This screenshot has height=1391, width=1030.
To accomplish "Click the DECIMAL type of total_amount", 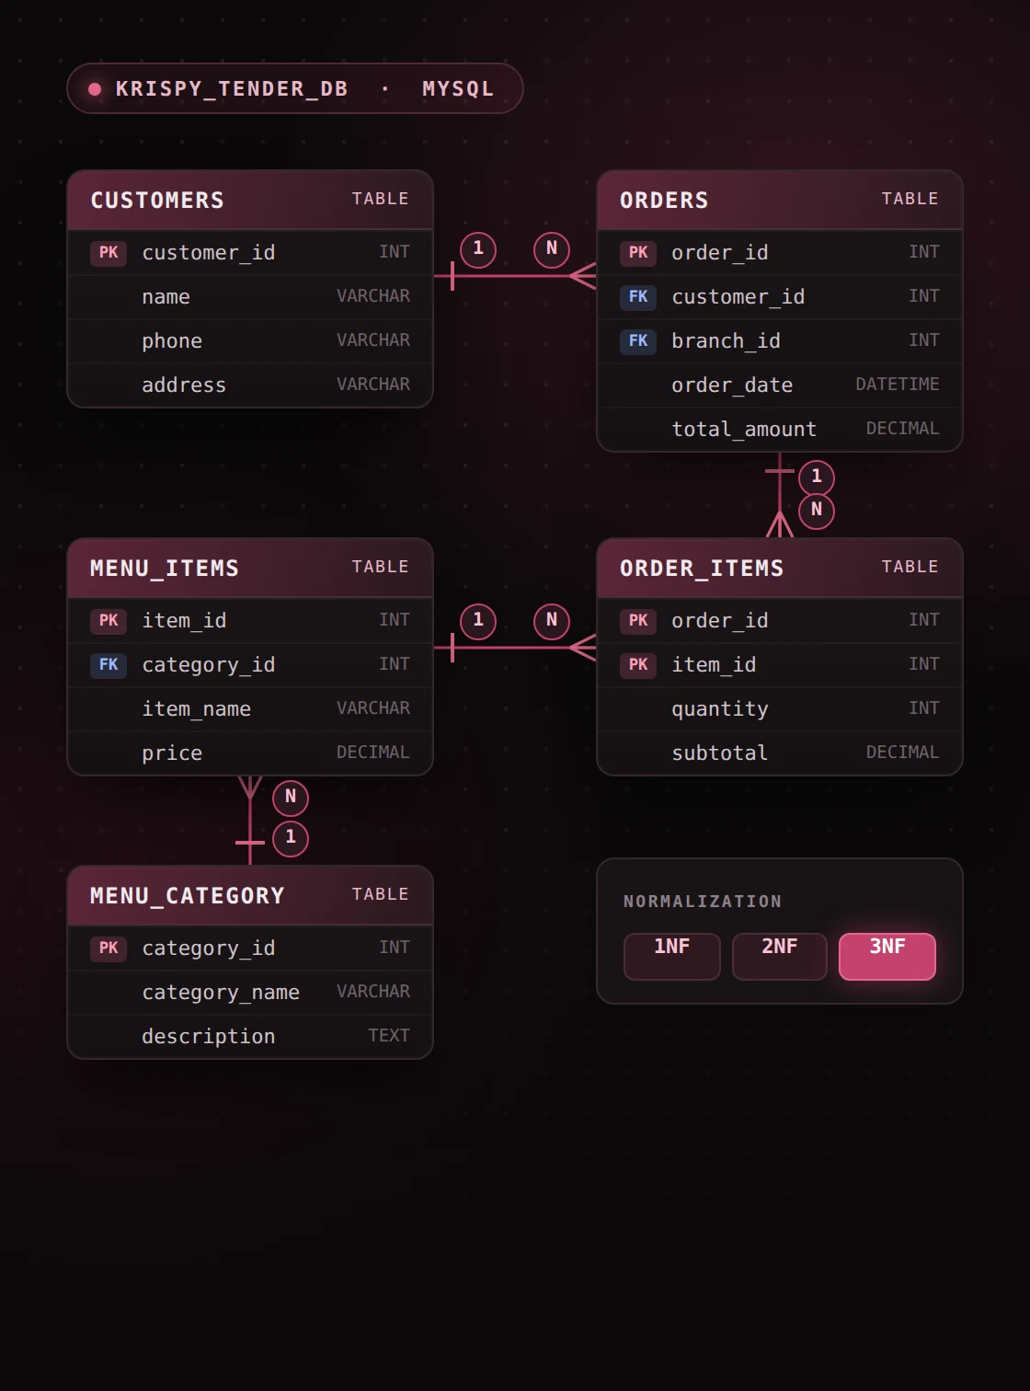I will pos(903,429).
